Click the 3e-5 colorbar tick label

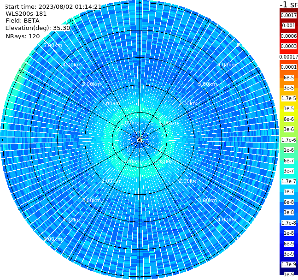(x=289, y=88)
